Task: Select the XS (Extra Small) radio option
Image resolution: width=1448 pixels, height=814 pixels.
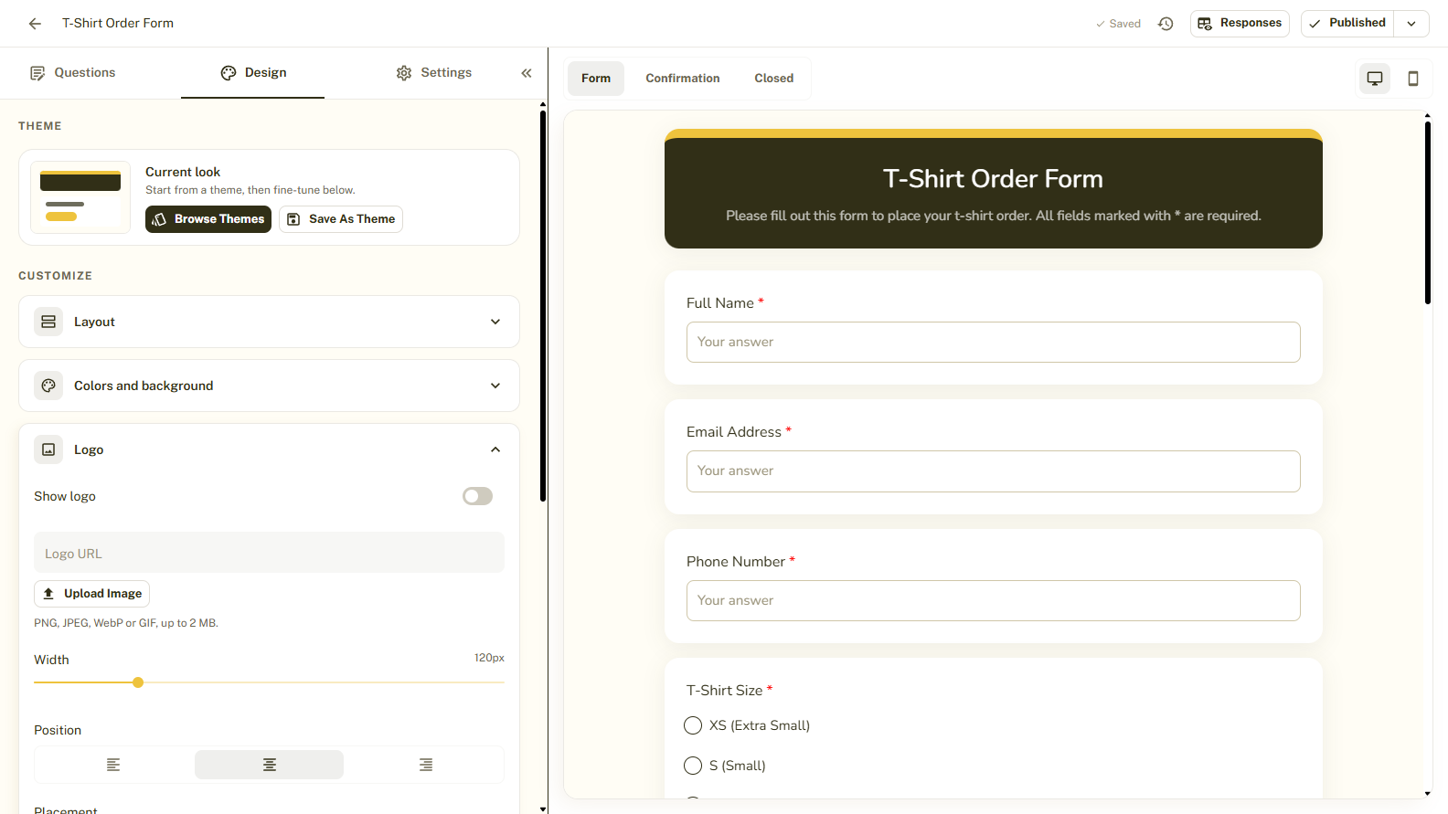Action: click(693, 725)
